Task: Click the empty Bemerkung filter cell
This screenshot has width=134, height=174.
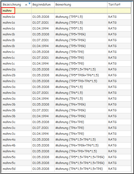Action: 81,11
